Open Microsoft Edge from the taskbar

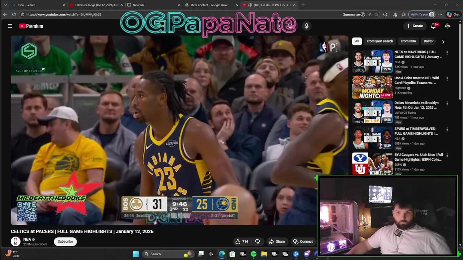click(x=222, y=254)
